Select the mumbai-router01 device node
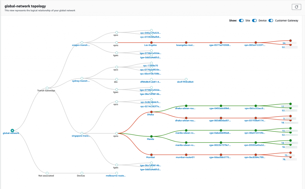 point(186,155)
